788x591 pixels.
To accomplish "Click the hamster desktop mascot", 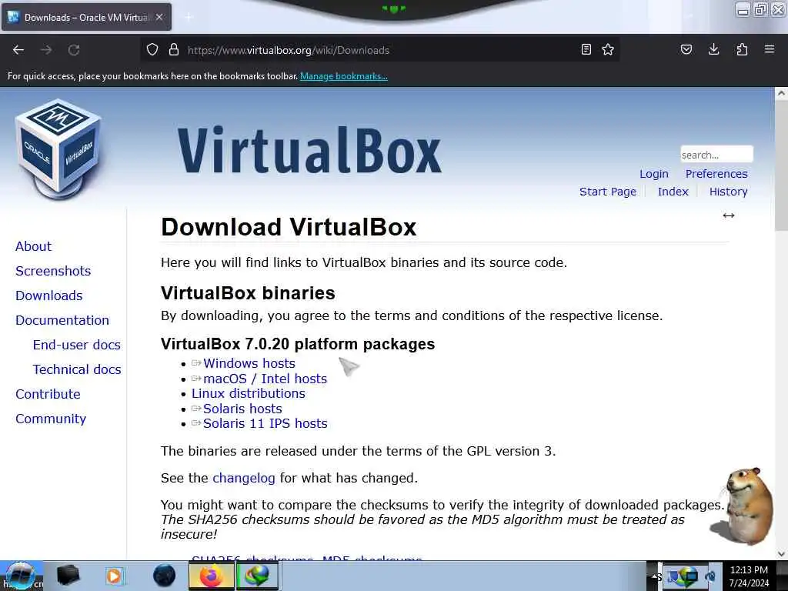I will pos(743,506).
